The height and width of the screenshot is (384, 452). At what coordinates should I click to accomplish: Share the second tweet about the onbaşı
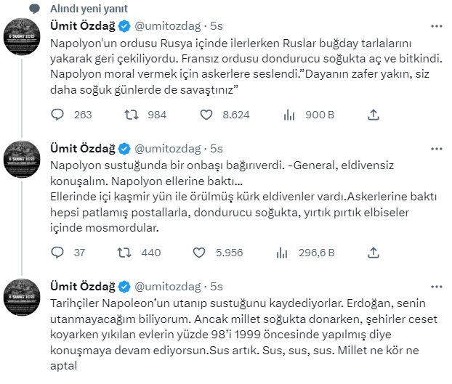coord(374,253)
